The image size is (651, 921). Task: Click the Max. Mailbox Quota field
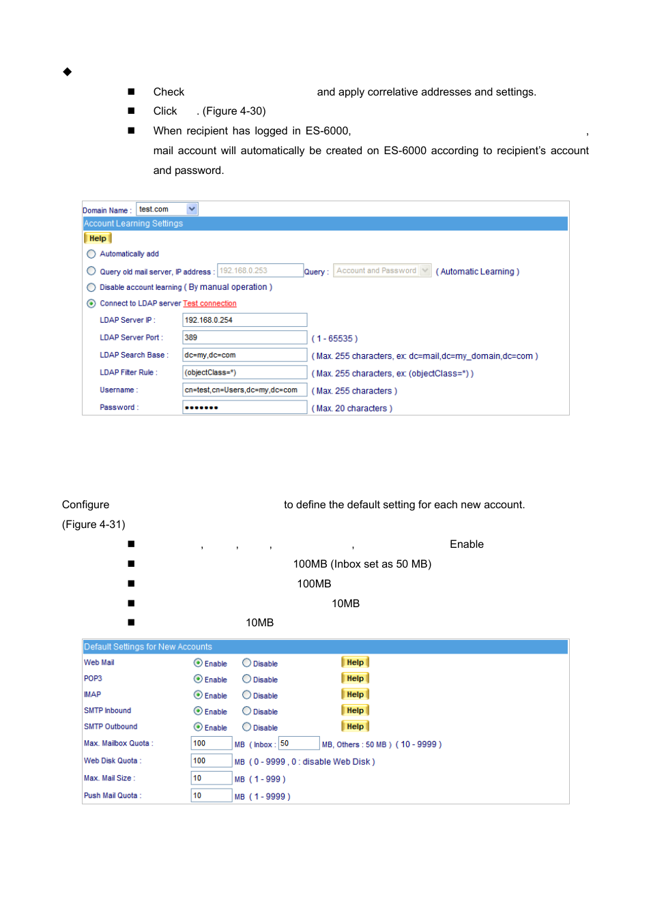coord(212,744)
